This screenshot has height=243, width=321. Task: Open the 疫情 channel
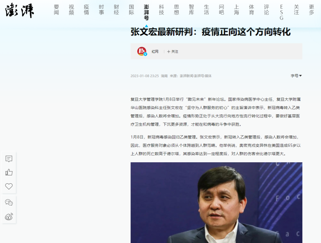click(x=86, y=10)
